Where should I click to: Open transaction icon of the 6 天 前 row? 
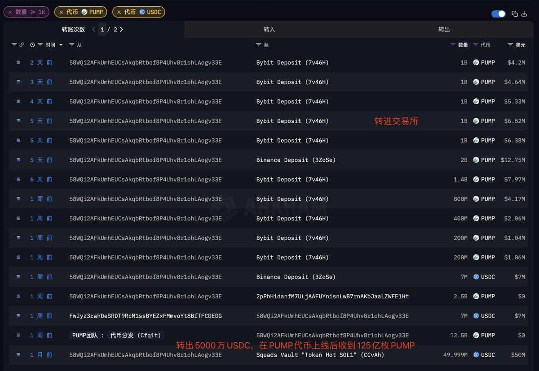pyautogui.click(x=18, y=179)
